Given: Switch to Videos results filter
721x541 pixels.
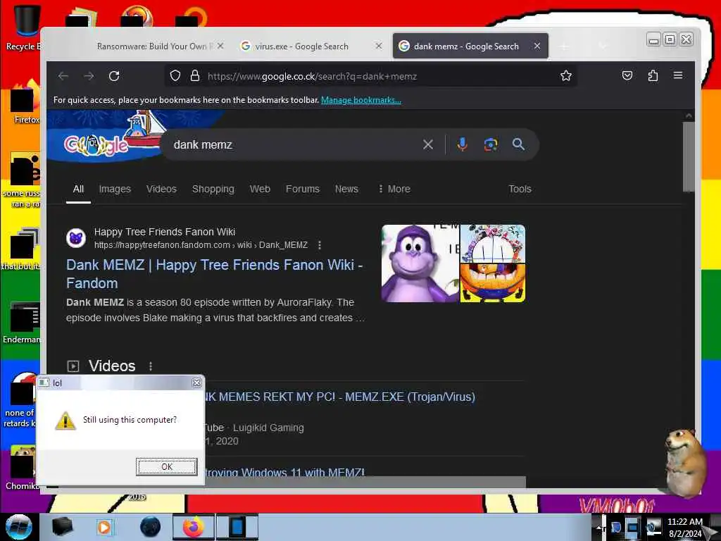Looking at the screenshot, I should coord(161,189).
